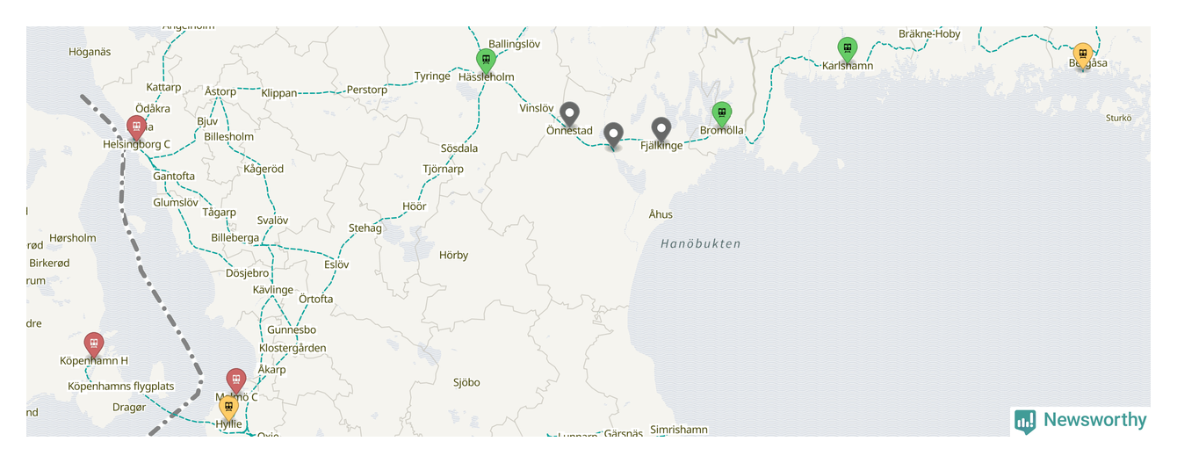
Task: Click the Sjöbo town label
Action: (x=466, y=382)
